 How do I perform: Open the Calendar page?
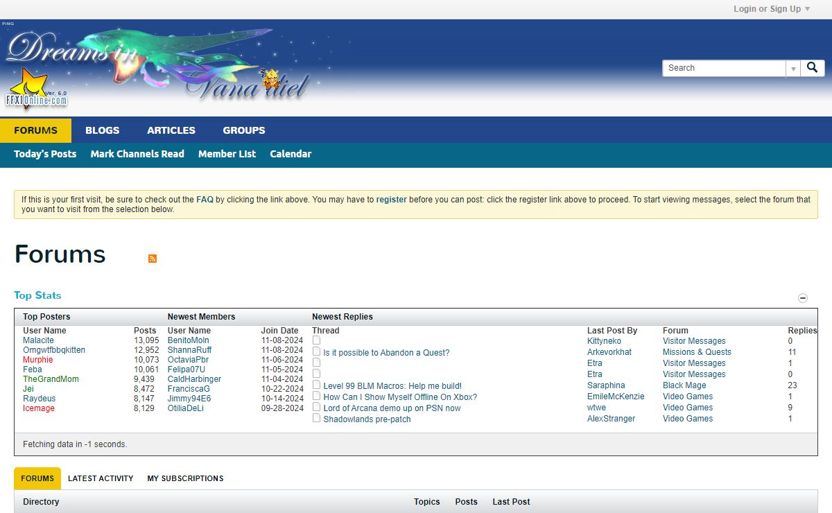pos(291,154)
